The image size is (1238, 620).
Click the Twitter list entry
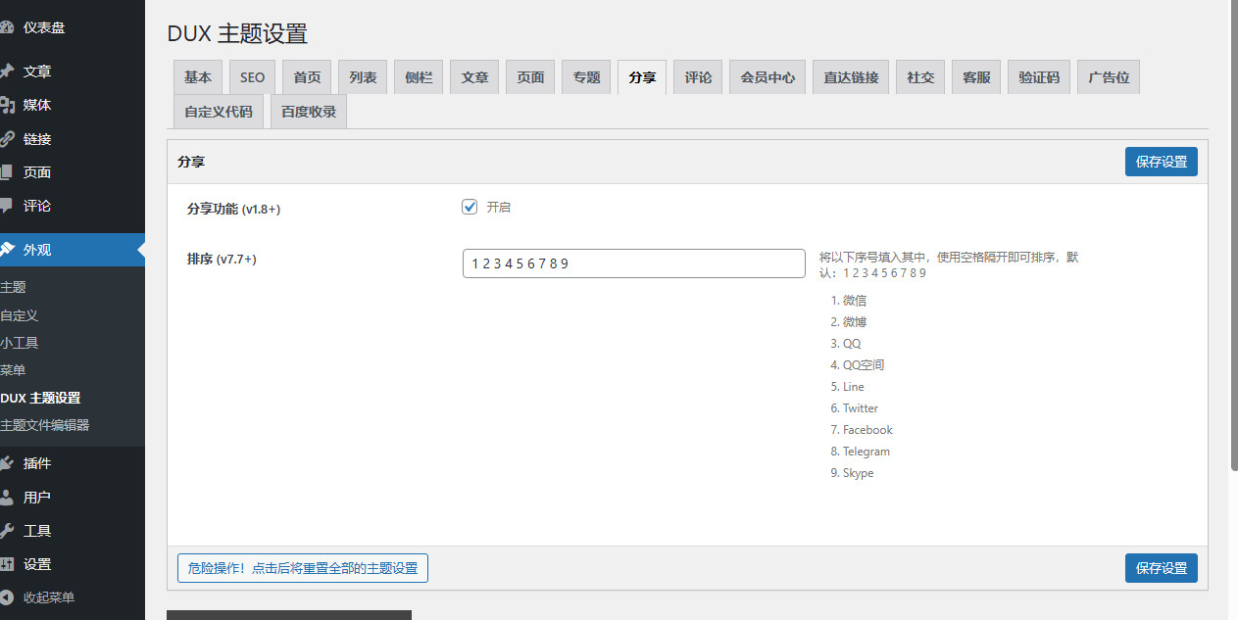861,408
